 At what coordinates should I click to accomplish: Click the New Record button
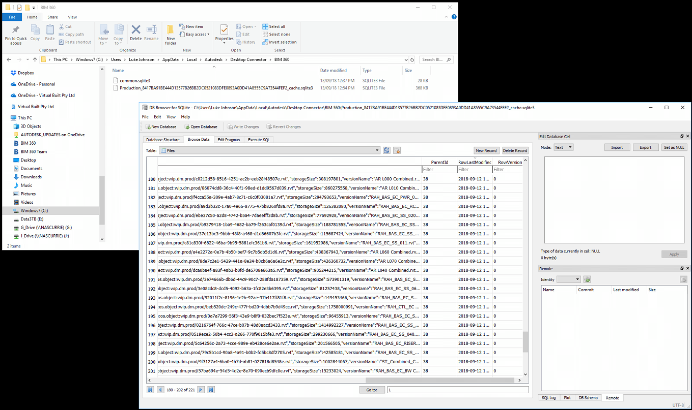pos(486,150)
